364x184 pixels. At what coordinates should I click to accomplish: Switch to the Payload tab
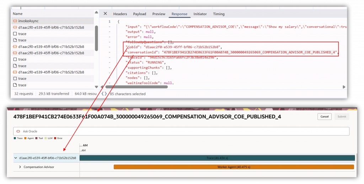point(139,14)
